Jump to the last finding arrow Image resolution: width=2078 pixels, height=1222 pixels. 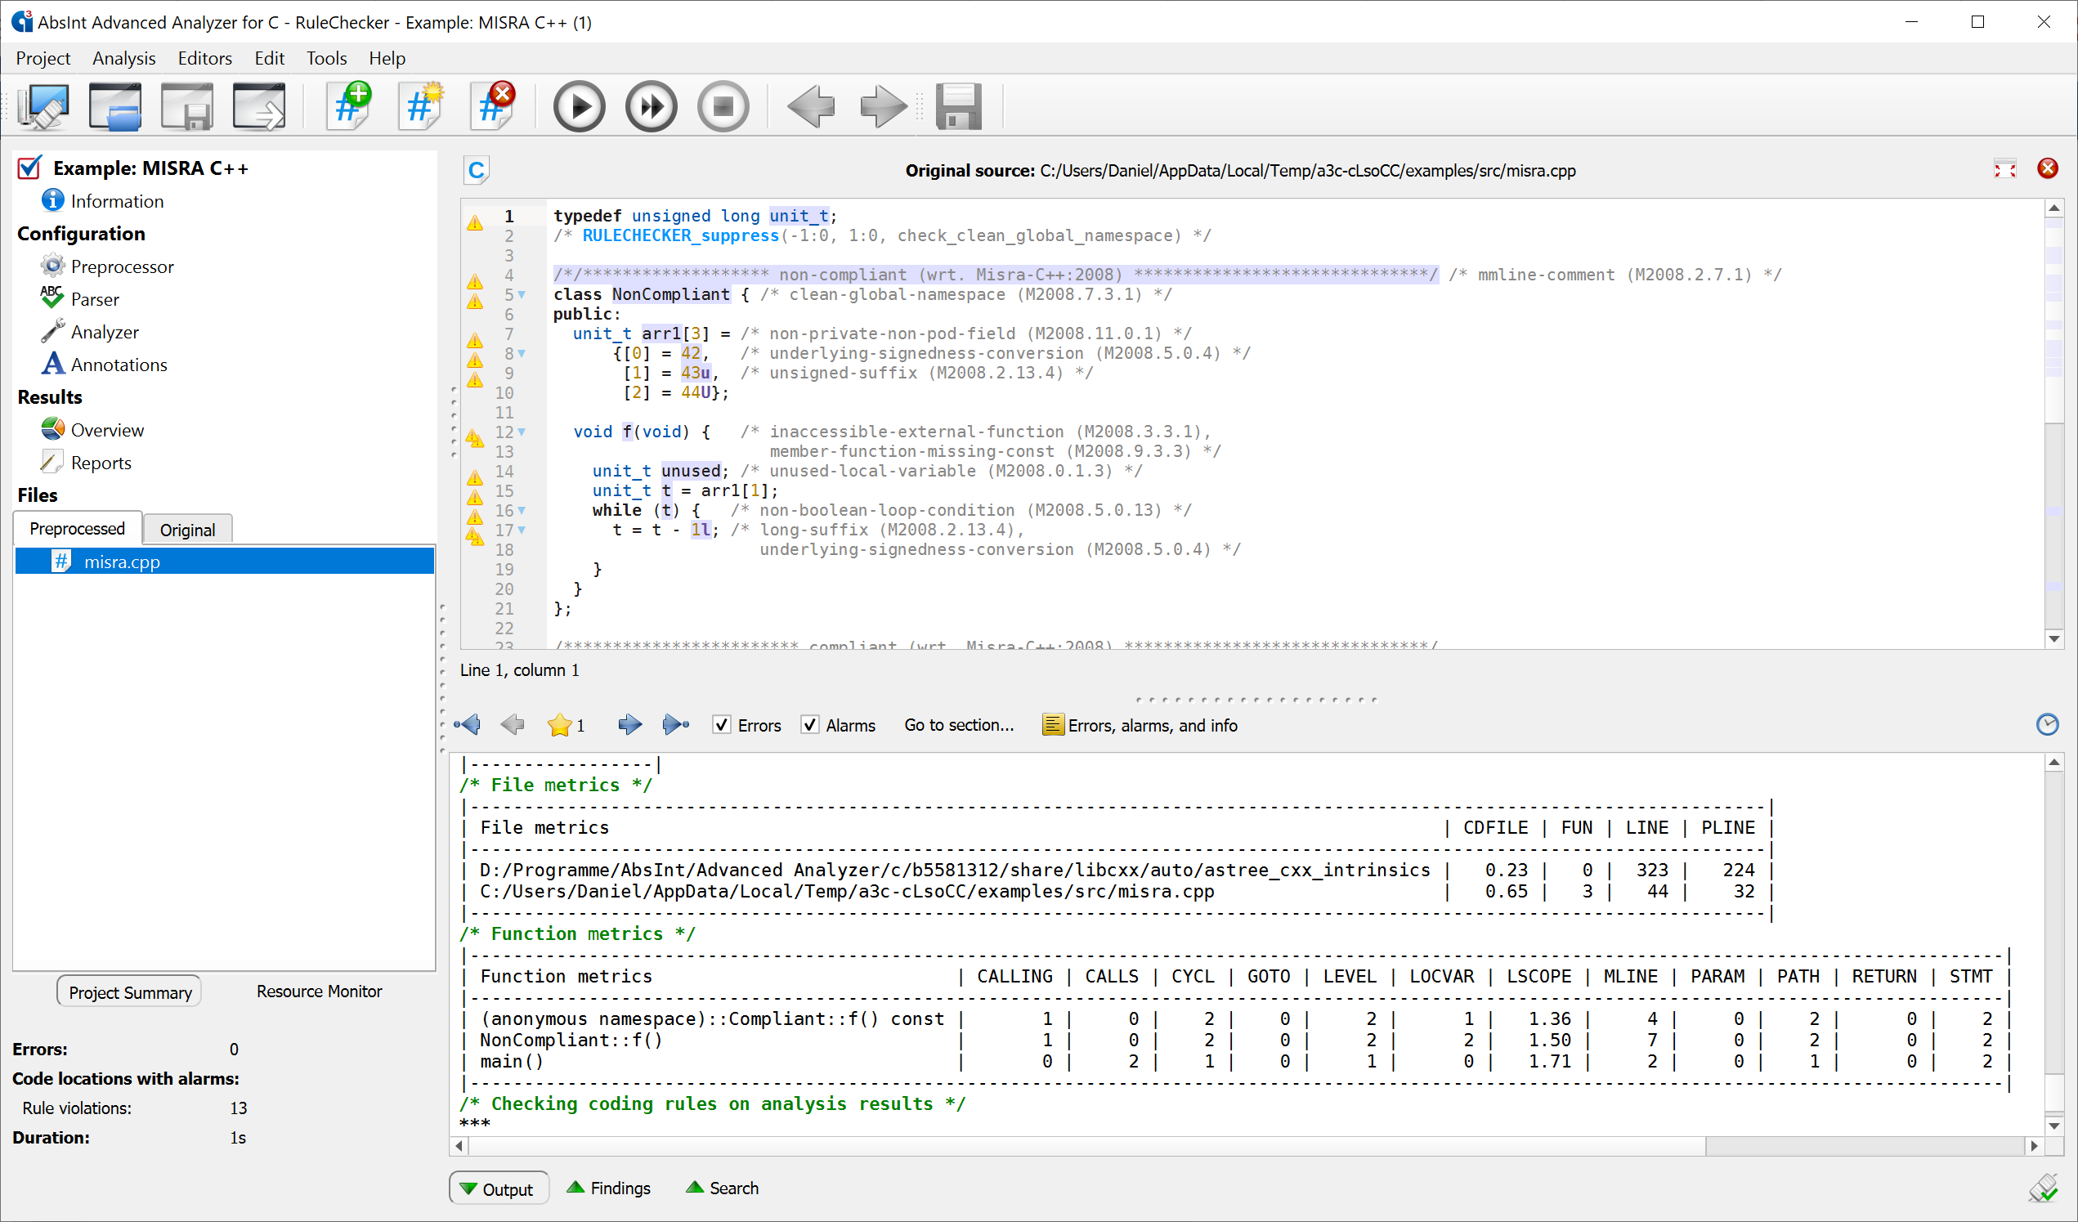coord(675,725)
